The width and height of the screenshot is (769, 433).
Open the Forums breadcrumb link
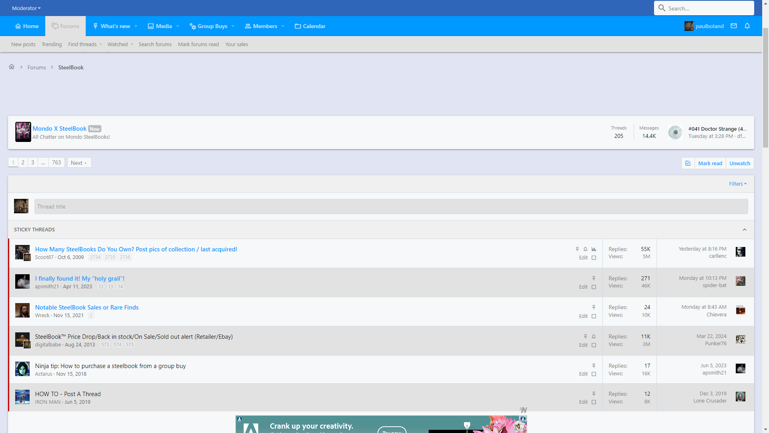(36, 67)
